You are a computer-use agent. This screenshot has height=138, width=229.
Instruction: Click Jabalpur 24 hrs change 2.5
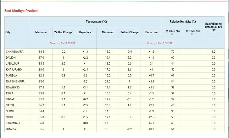[63, 64]
